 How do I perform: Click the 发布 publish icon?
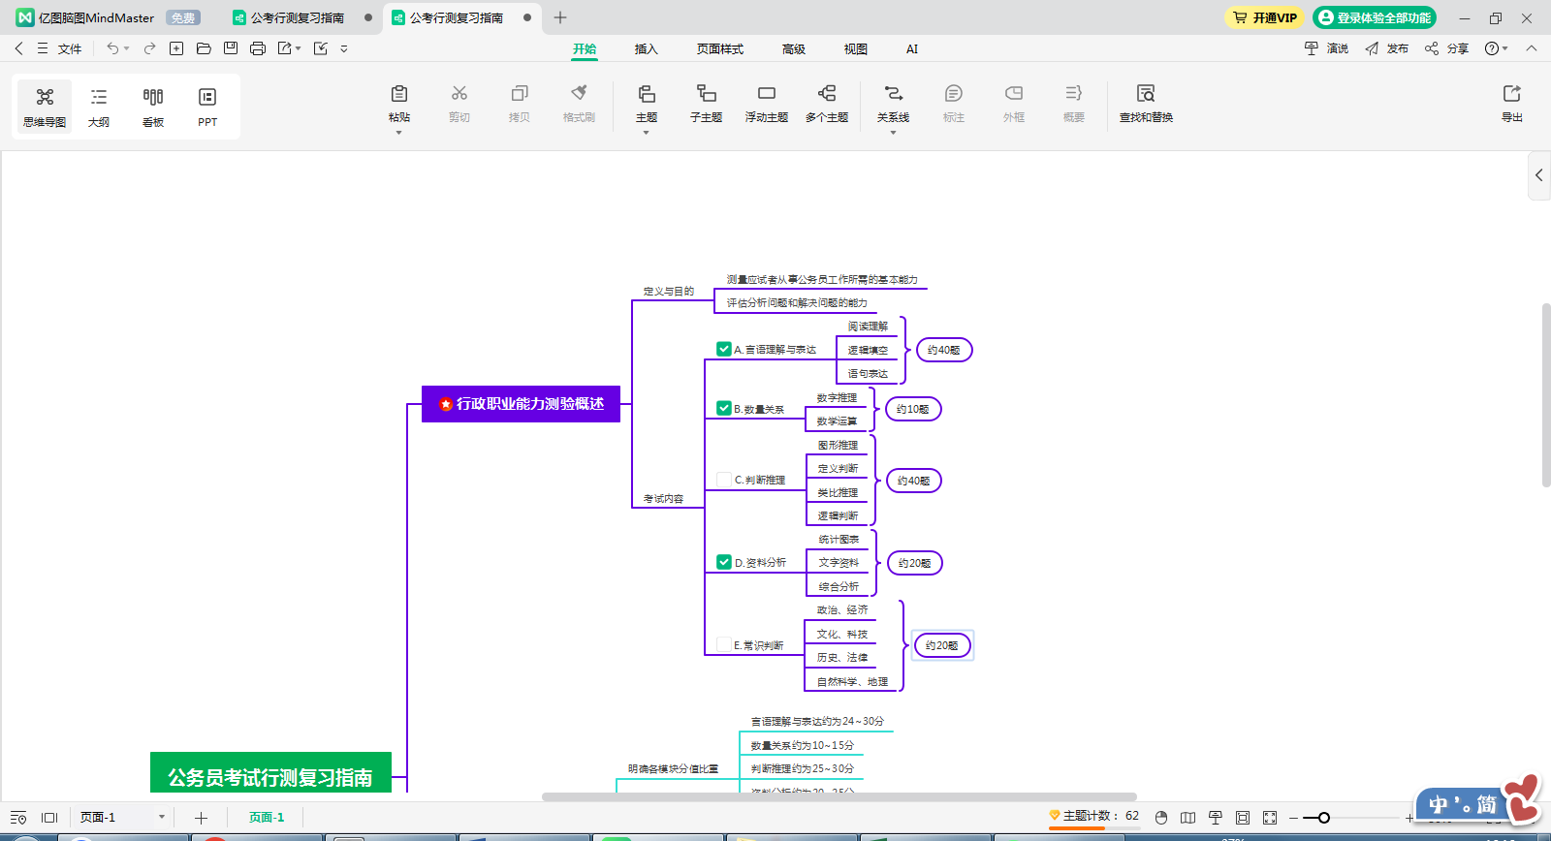click(1372, 48)
